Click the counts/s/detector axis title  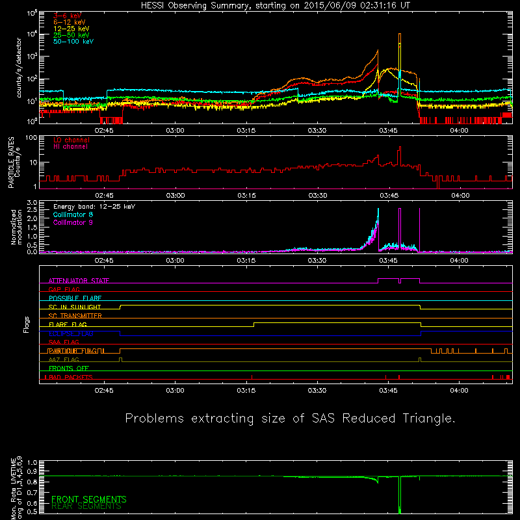coord(19,68)
